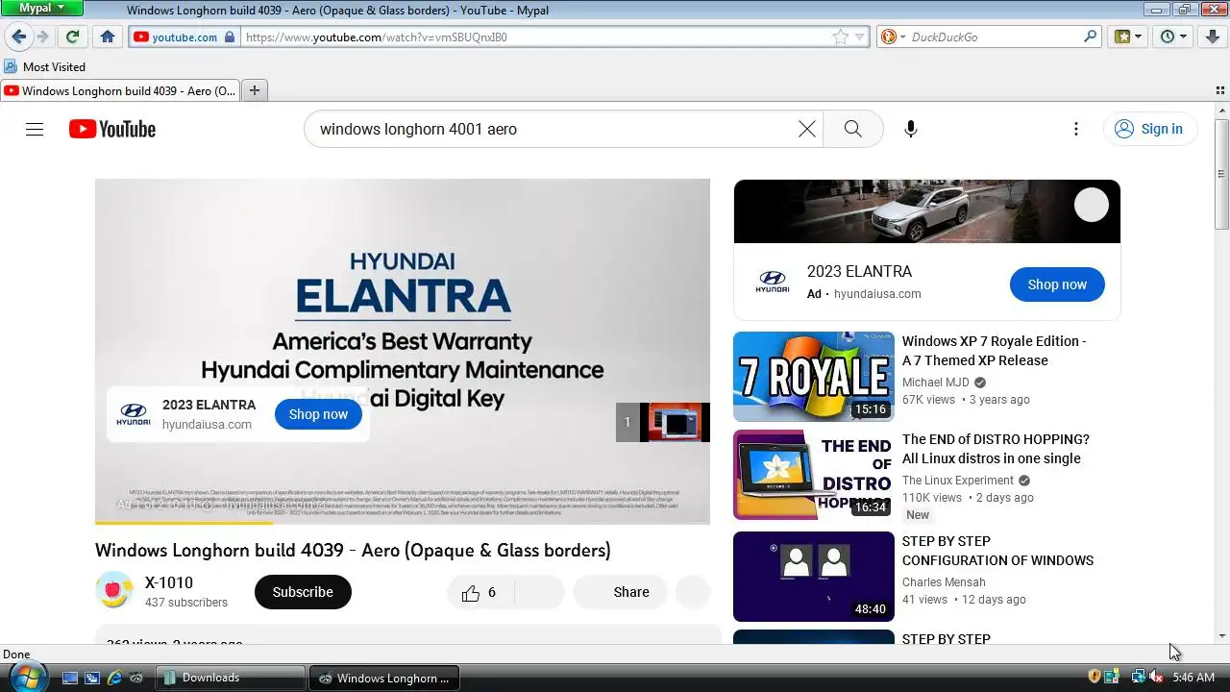1230x692 pixels.
Task: Open YouTube settings three-dot menu
Action: [1076, 129]
